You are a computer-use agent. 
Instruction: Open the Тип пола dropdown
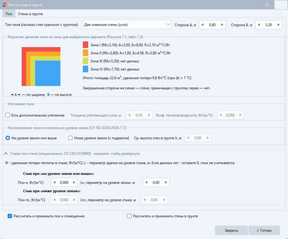point(127,25)
